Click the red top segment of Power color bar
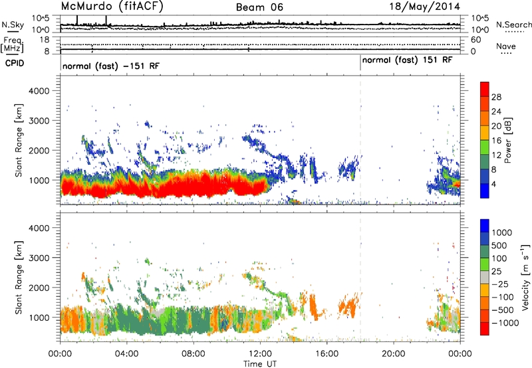This screenshot has height=368, width=532. pos(485,89)
